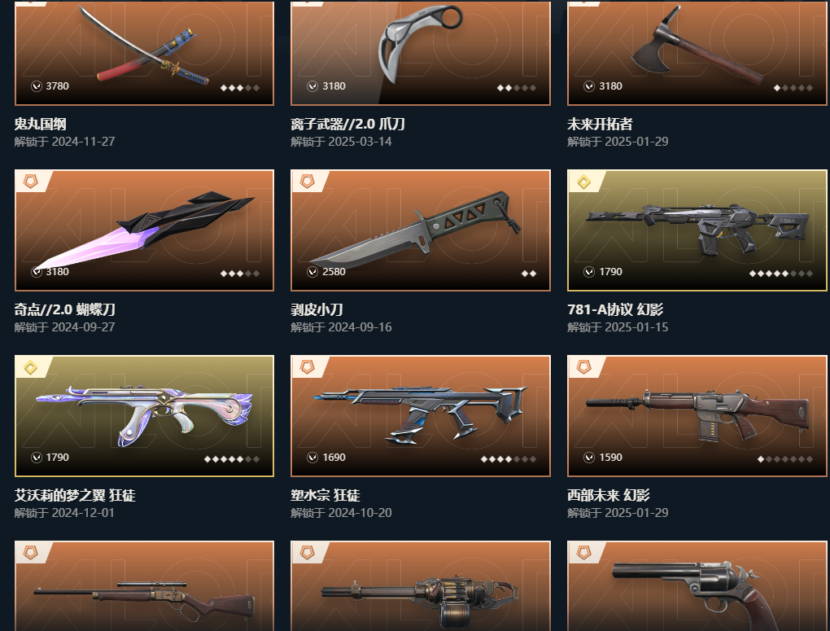The height and width of the screenshot is (631, 830).
Task: Open the bottom-row minigun-style weapon thumbnail
Action: coord(421,585)
